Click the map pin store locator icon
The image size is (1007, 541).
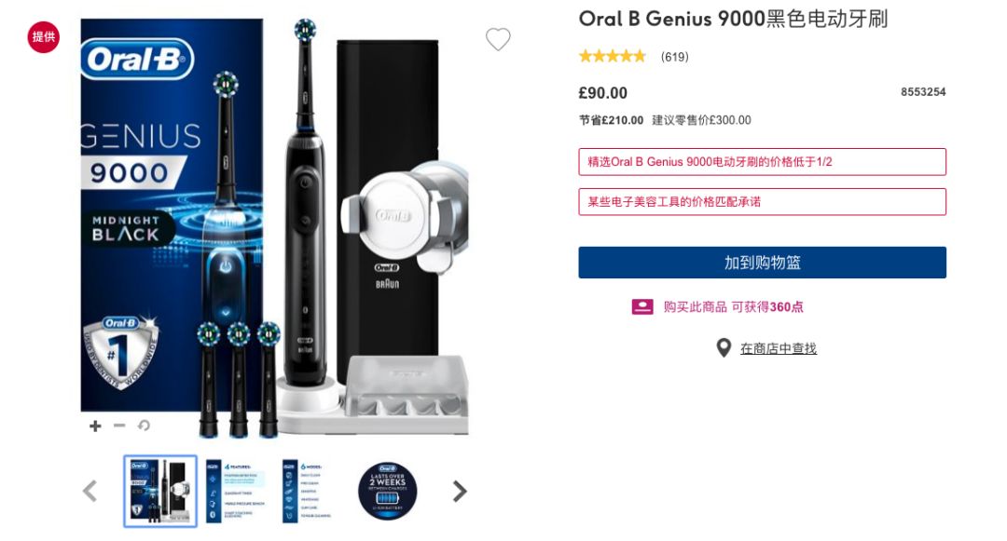coord(724,348)
